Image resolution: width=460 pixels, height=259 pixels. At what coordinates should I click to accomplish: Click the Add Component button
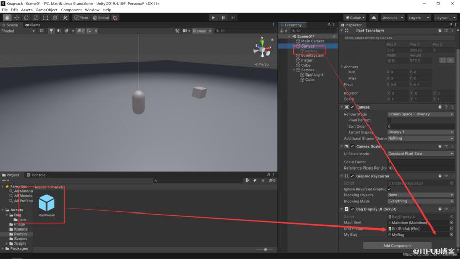(397, 246)
